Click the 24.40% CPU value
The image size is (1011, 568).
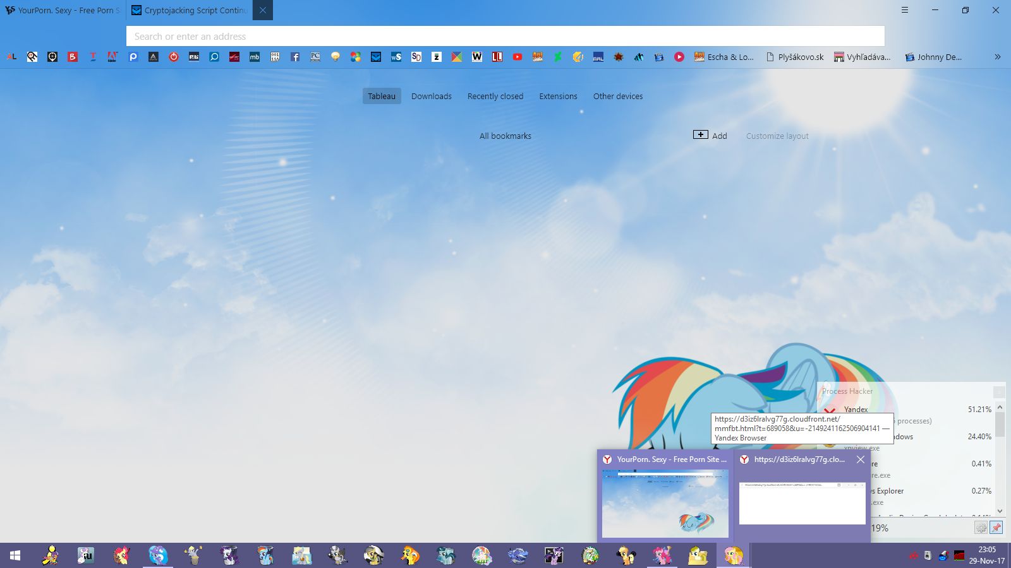click(979, 437)
